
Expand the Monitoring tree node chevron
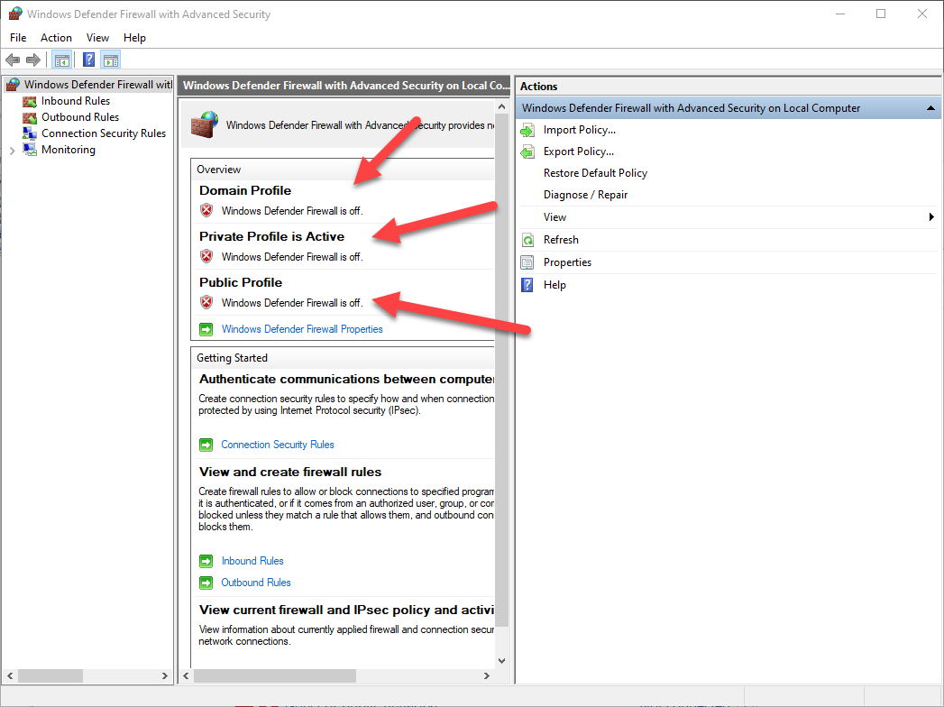click(x=12, y=151)
